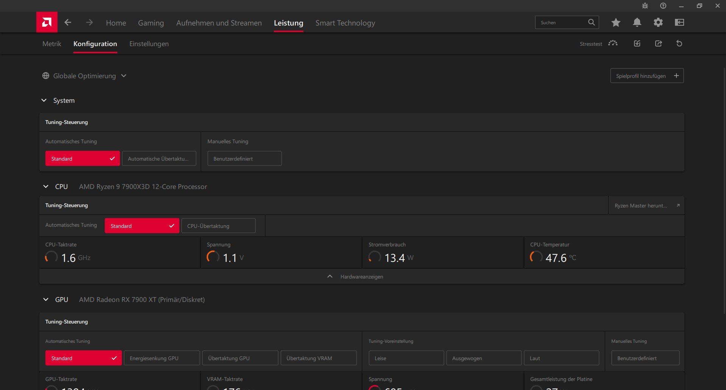Open the Gaming tab

pos(151,23)
